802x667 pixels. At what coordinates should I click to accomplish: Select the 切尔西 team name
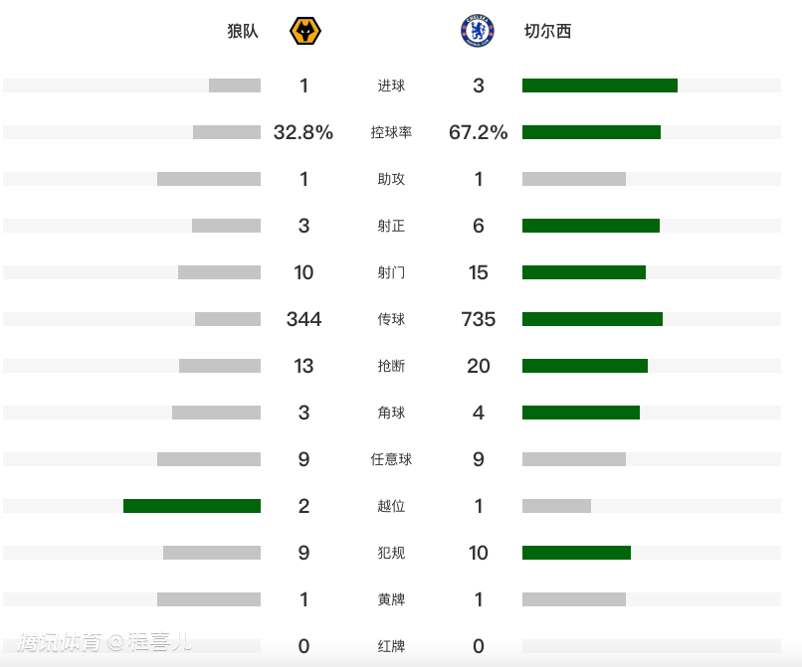click(547, 32)
